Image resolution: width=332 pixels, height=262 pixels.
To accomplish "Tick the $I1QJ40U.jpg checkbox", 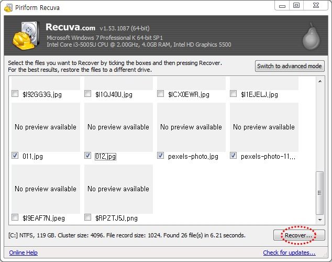I will tap(87, 94).
